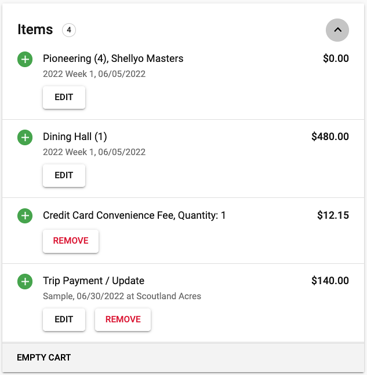Expand Pioneering item with green plus icon
This screenshot has width=367, height=375.
point(25,59)
